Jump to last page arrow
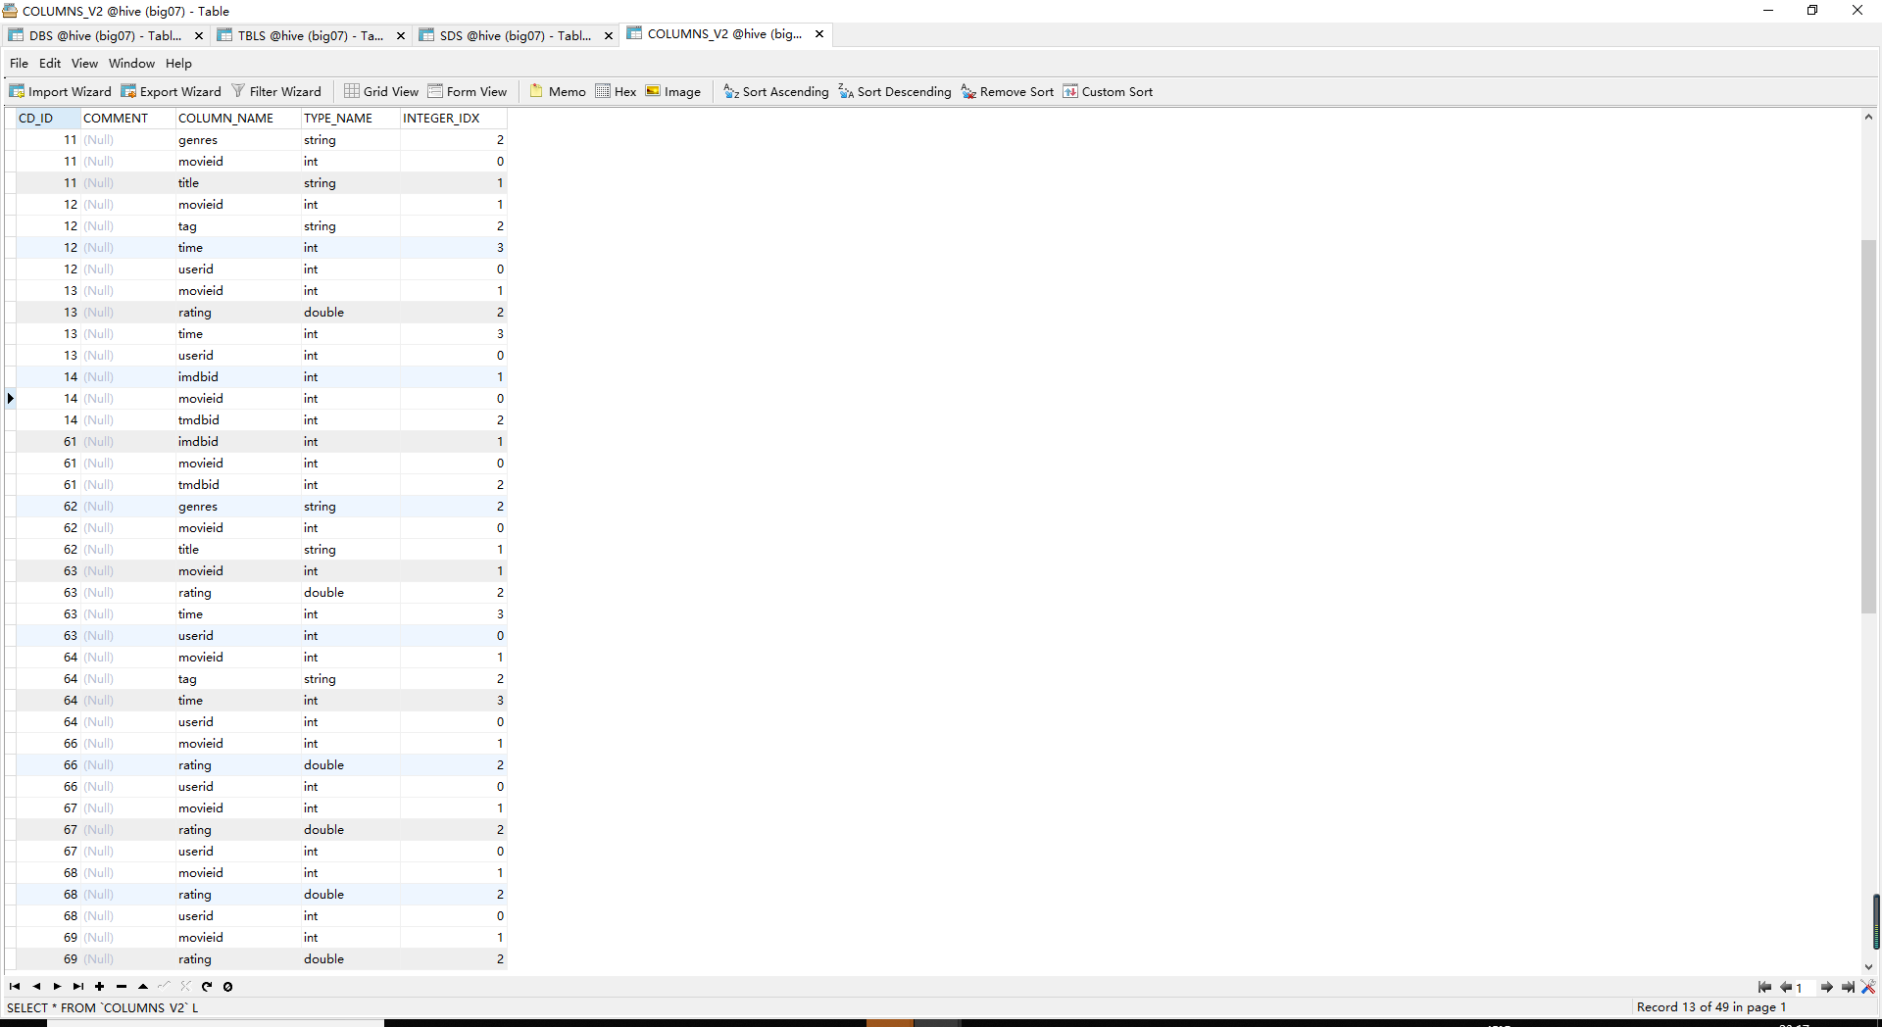Image resolution: width=1882 pixels, height=1027 pixels. coord(1848,988)
